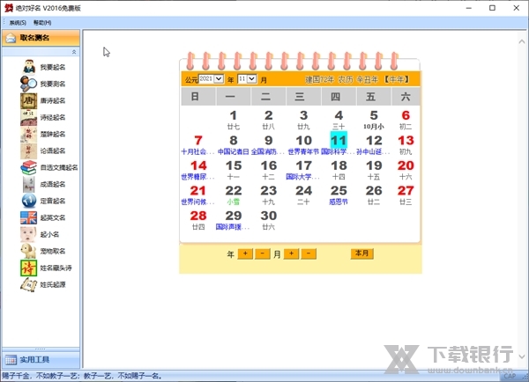The width and height of the screenshot is (529, 382).
Task: Open 自选文摘起名 books icon
Action: 30,167
